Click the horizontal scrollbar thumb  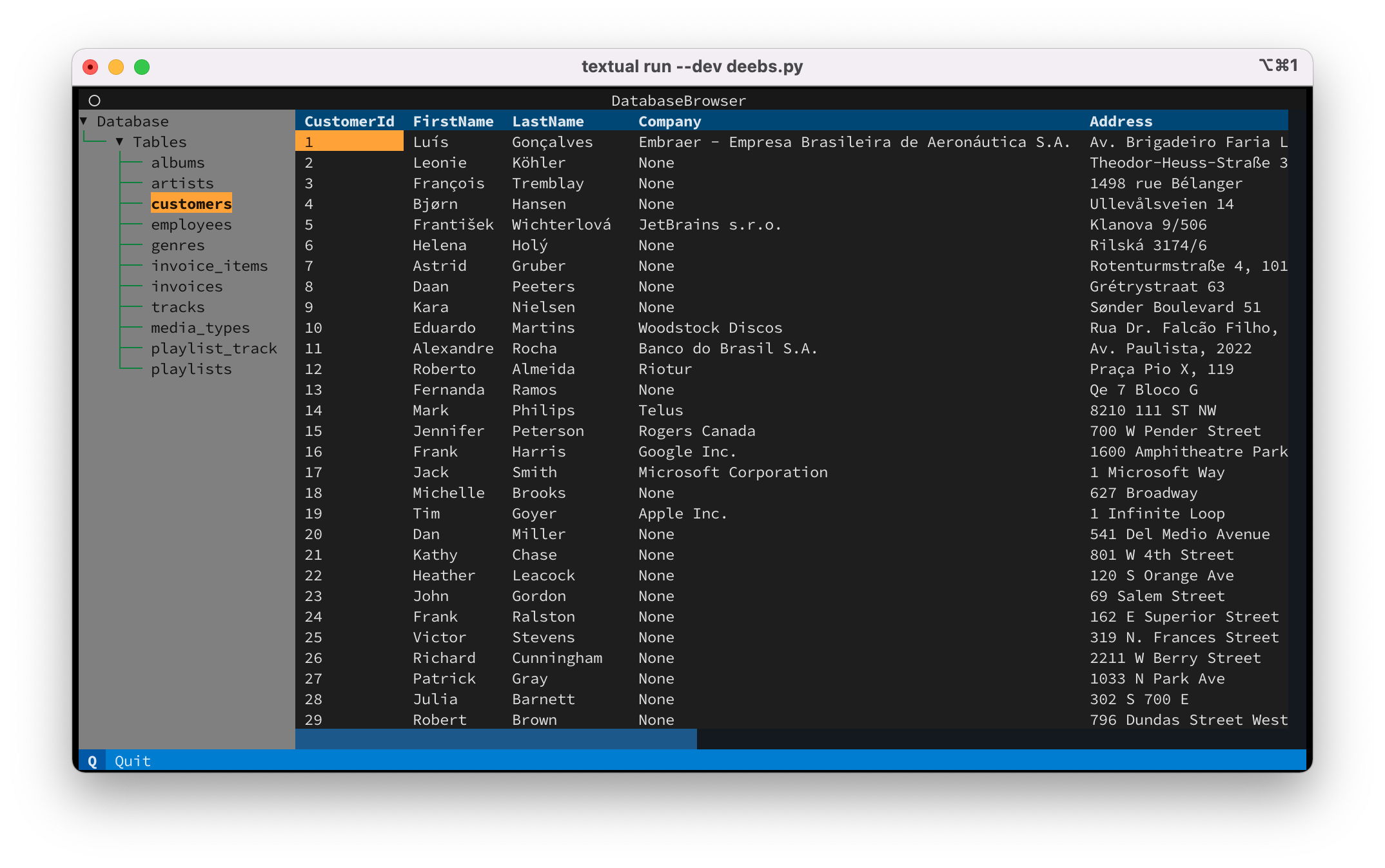(495, 739)
